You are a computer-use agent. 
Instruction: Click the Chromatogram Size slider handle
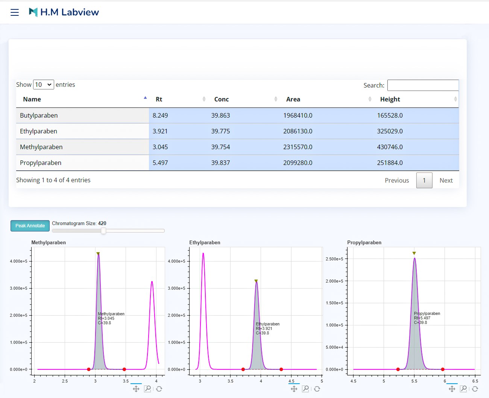pyautogui.click(x=103, y=231)
